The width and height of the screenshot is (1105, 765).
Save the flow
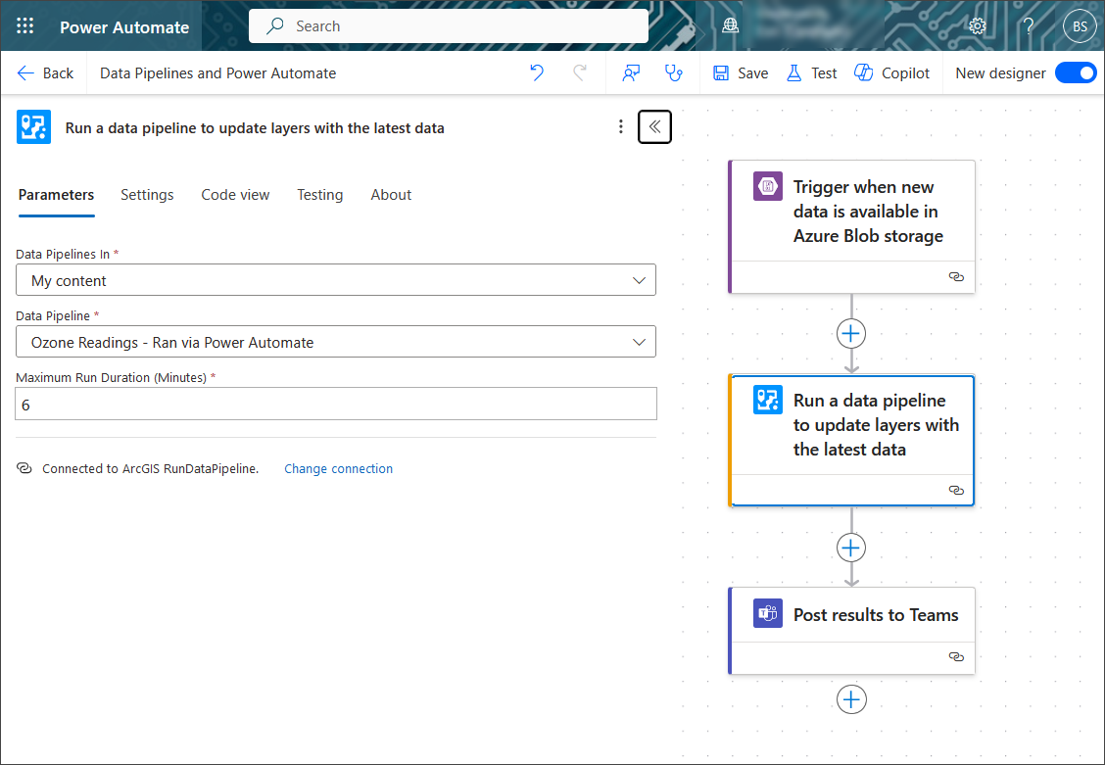point(740,72)
